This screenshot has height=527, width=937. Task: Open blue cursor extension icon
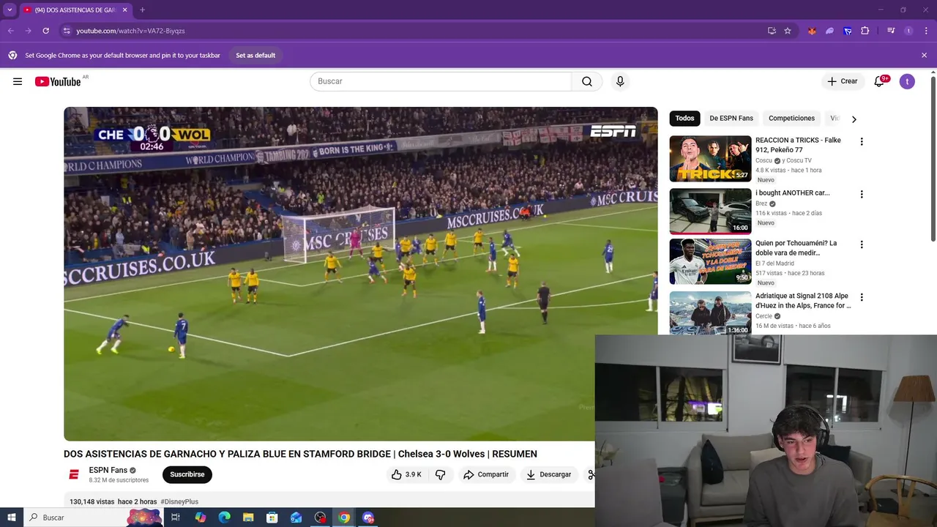coord(847,31)
